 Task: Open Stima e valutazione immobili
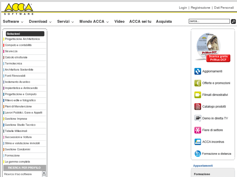point(22,143)
